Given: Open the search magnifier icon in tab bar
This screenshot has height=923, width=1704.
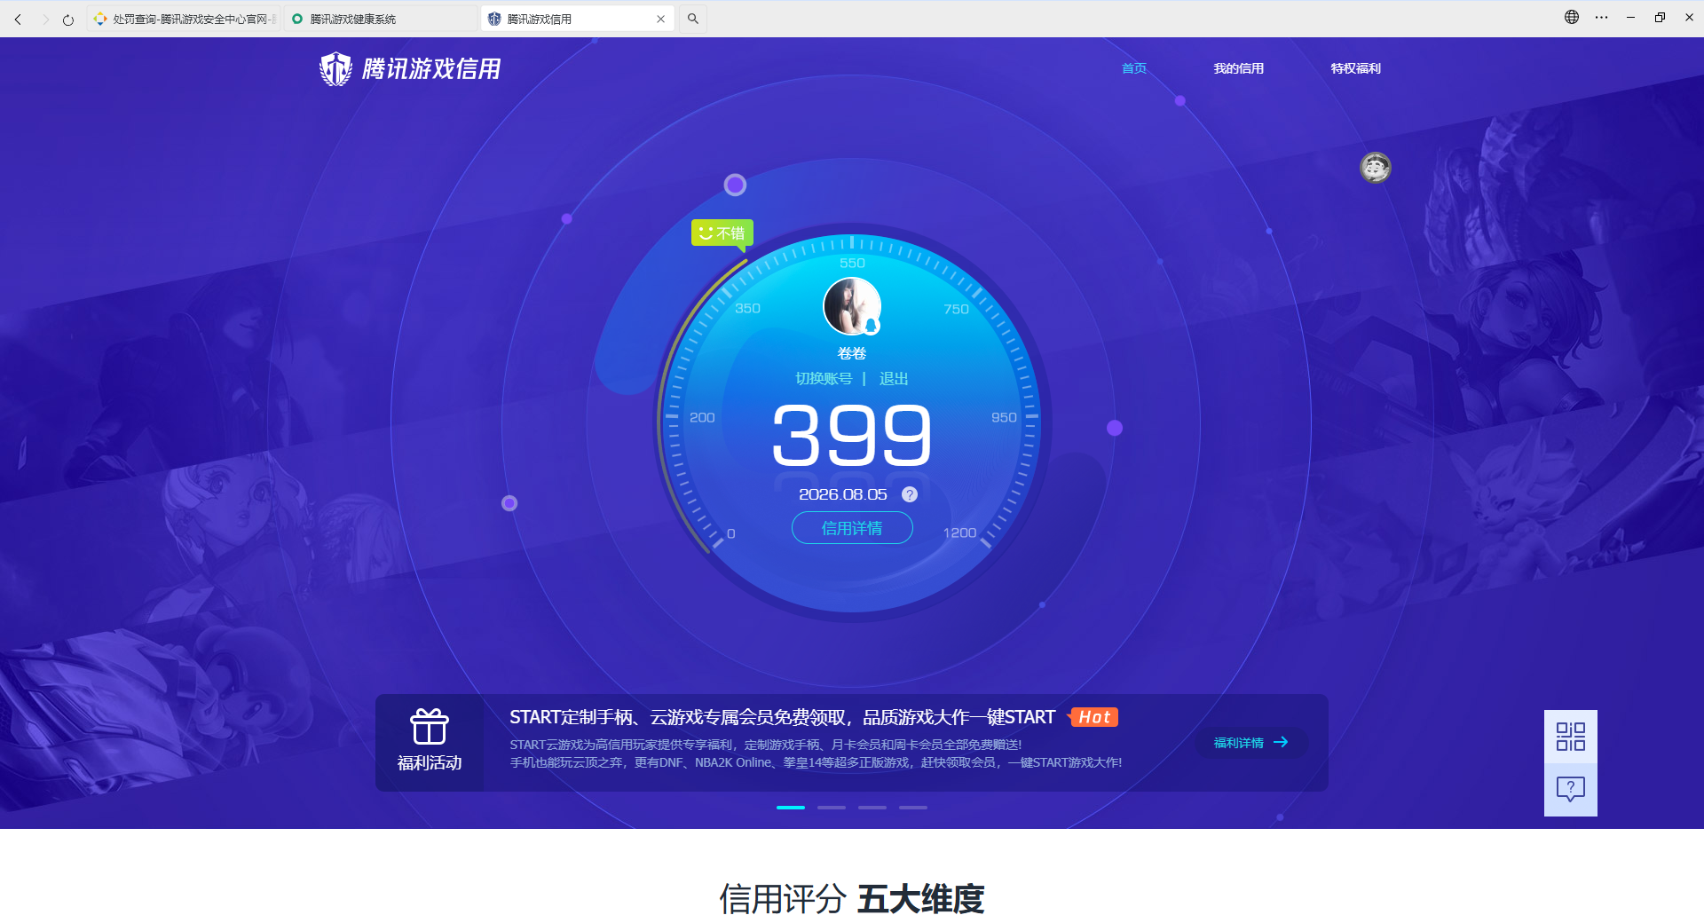Looking at the screenshot, I should [x=693, y=19].
